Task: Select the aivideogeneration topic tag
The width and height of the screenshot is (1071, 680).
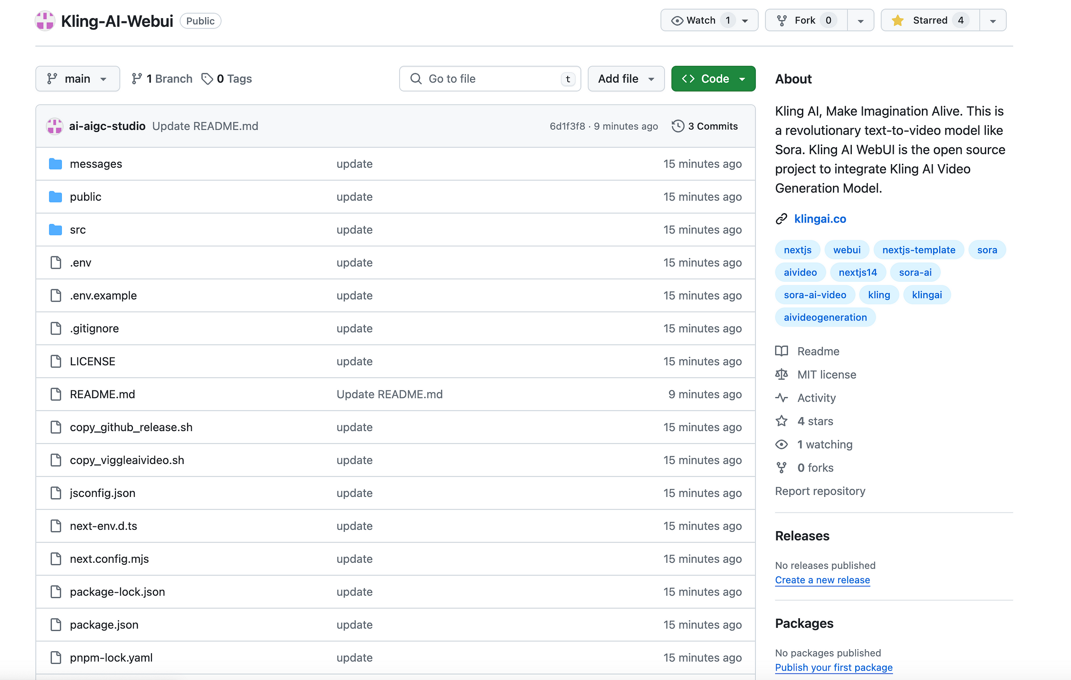Action: click(825, 318)
